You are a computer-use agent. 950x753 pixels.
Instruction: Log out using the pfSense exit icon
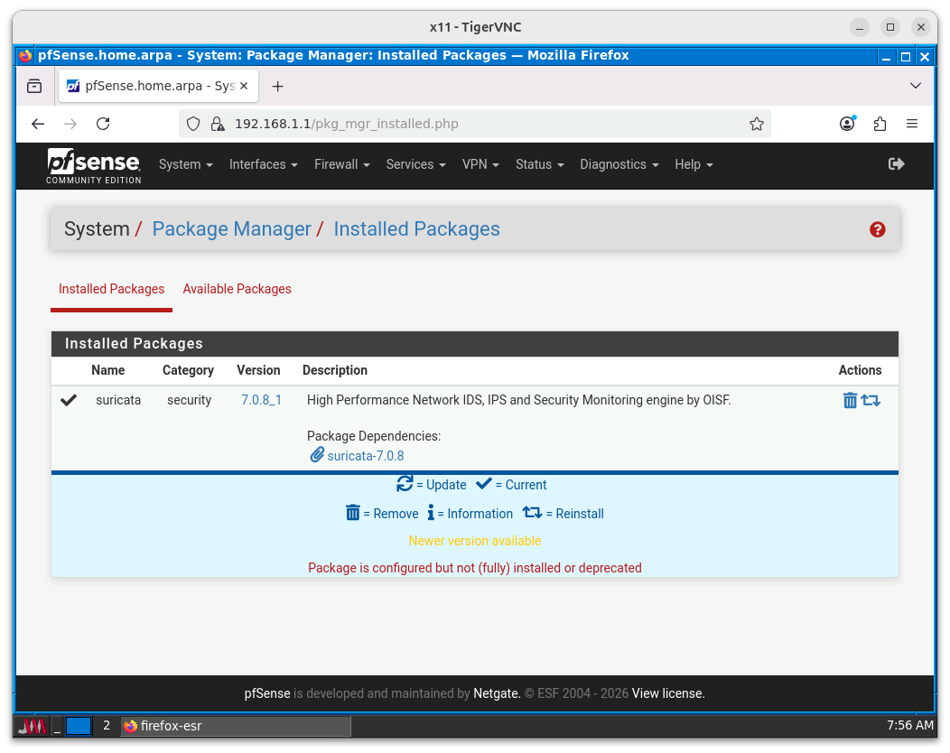coord(896,164)
